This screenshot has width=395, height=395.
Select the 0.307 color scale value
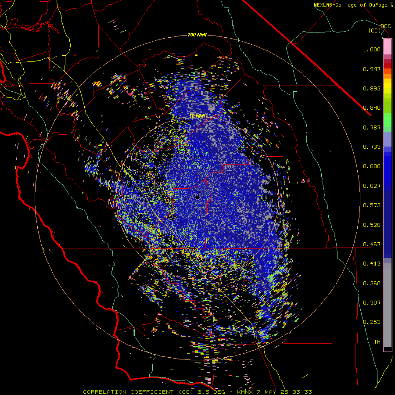[x=372, y=303]
